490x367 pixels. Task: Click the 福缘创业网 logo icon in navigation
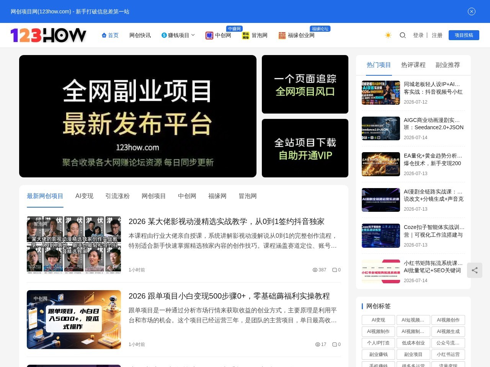tap(282, 36)
